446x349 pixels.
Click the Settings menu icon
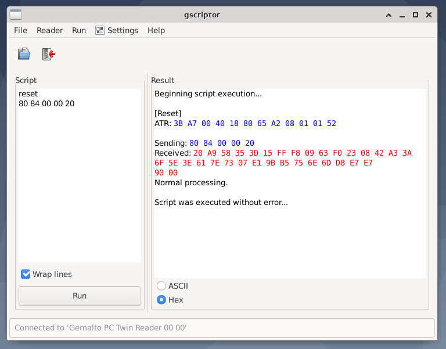tap(99, 30)
